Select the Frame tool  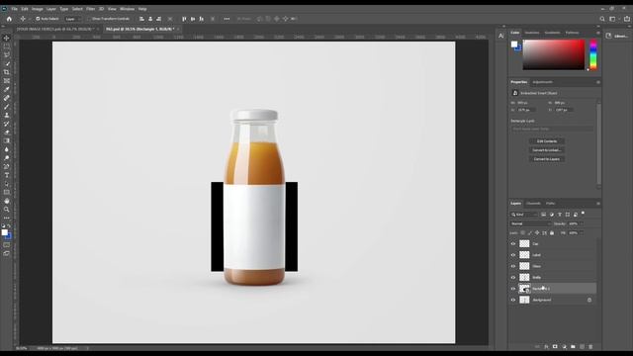tap(7, 81)
